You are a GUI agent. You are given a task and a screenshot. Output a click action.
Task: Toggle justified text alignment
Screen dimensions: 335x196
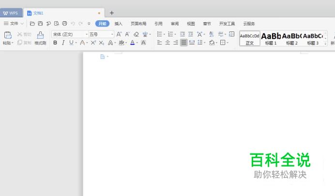pyautogui.click(x=183, y=43)
